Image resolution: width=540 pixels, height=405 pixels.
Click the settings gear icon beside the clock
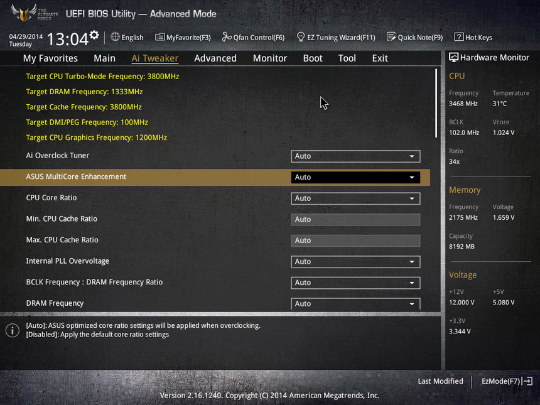[94, 35]
